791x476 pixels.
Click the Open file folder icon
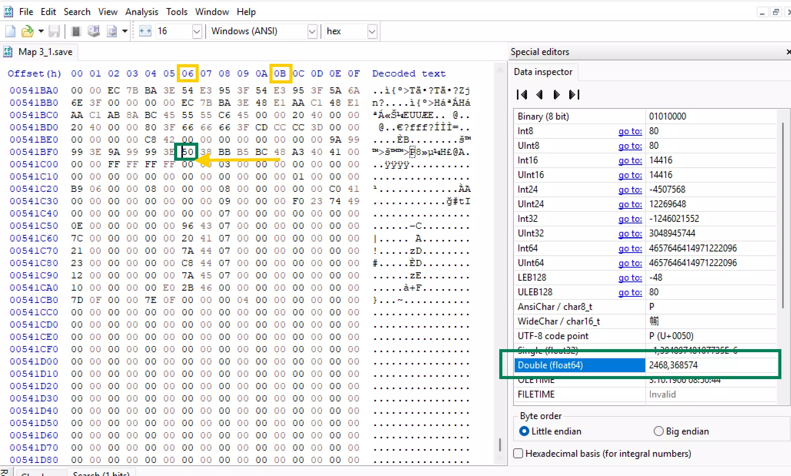[27, 31]
